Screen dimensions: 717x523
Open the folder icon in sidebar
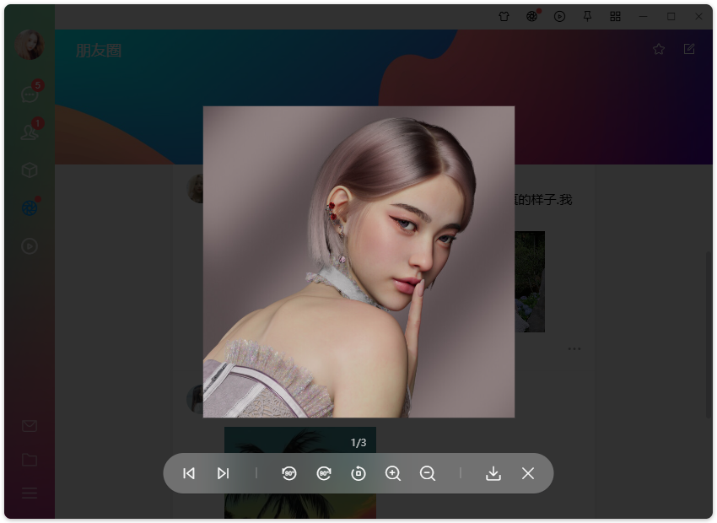[30, 460]
